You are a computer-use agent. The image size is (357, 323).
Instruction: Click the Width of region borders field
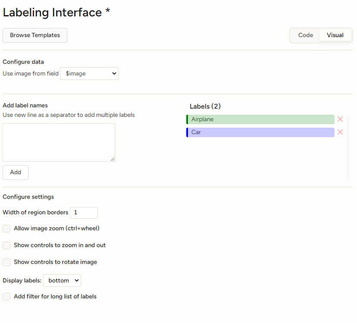84,213
